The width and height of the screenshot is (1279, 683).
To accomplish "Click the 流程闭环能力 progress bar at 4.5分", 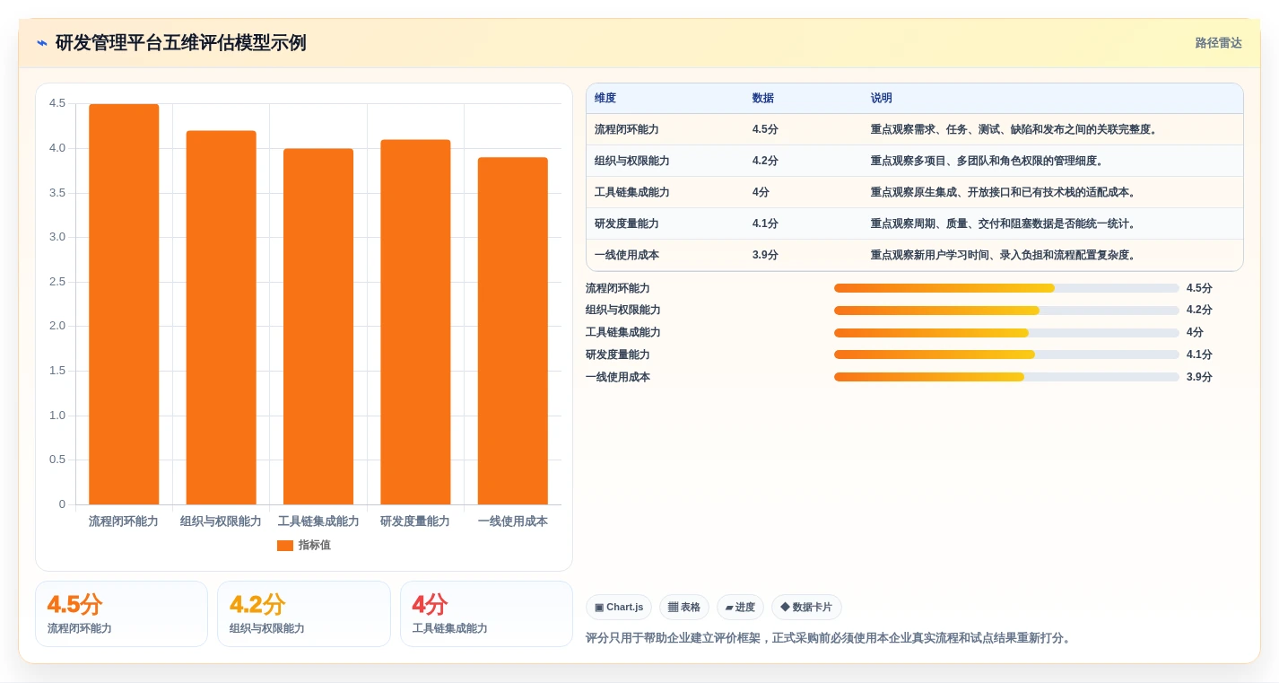I will click(1006, 288).
